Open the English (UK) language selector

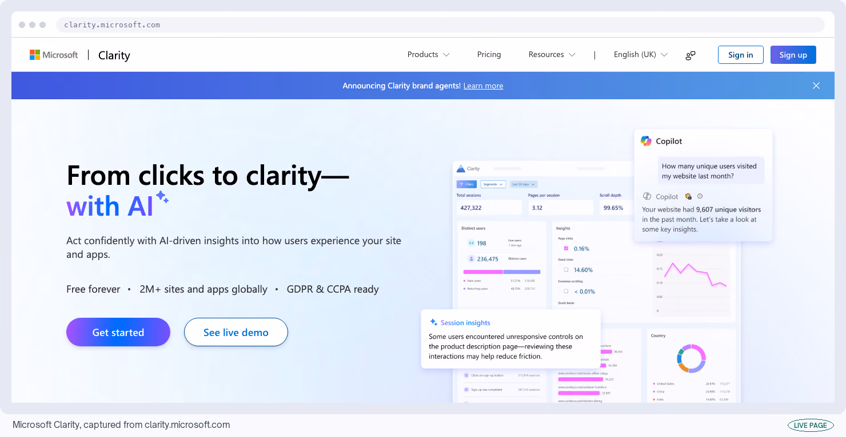pyautogui.click(x=640, y=55)
